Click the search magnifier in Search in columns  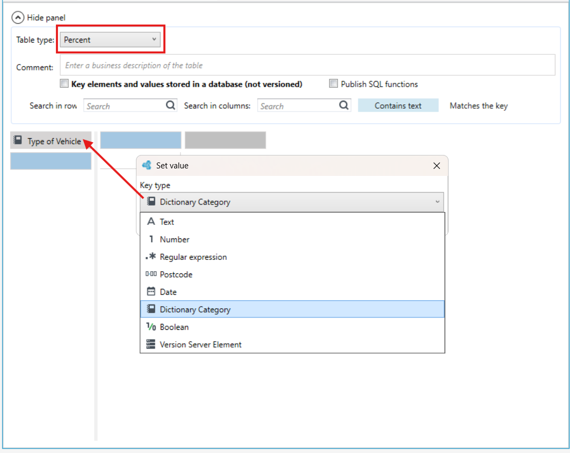343,105
